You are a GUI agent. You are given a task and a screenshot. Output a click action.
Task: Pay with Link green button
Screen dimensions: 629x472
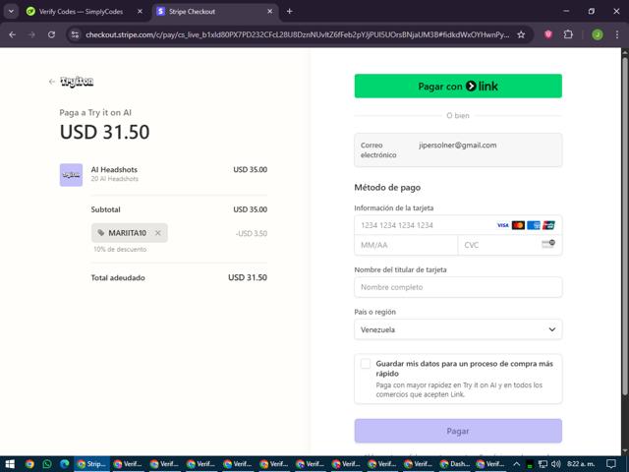458,86
